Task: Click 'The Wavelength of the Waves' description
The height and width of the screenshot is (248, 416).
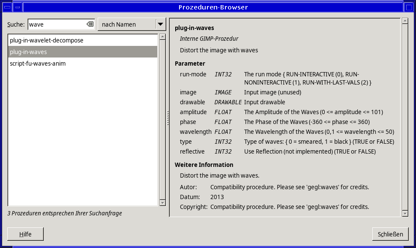Action: [x=284, y=132]
